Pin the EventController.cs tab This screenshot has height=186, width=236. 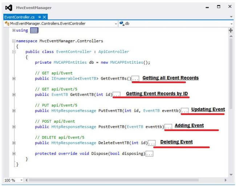pos(40,17)
